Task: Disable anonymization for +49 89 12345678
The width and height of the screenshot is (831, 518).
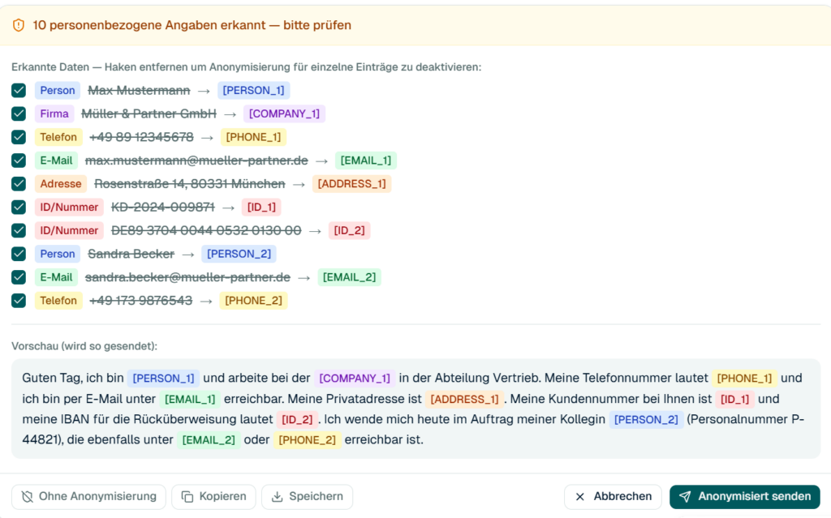Action: tap(19, 137)
